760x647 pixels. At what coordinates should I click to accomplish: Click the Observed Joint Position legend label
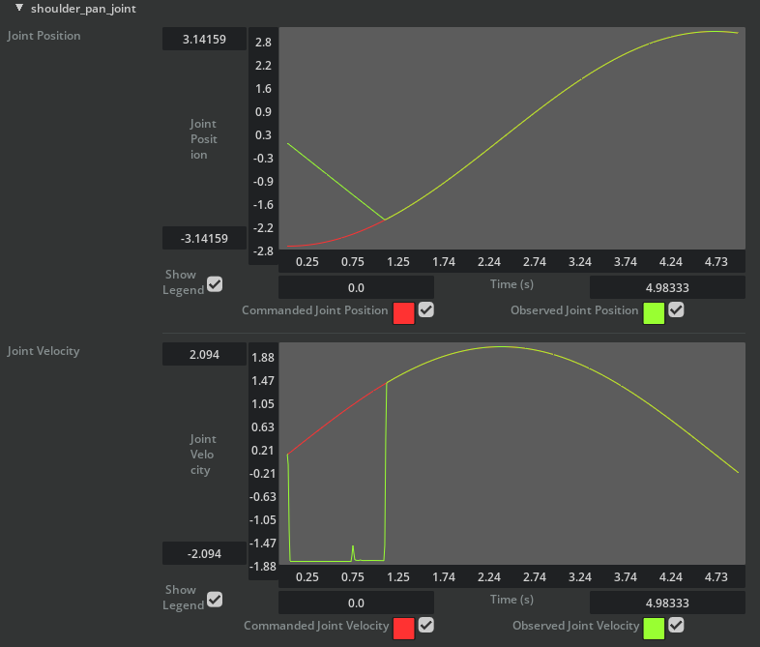click(574, 310)
